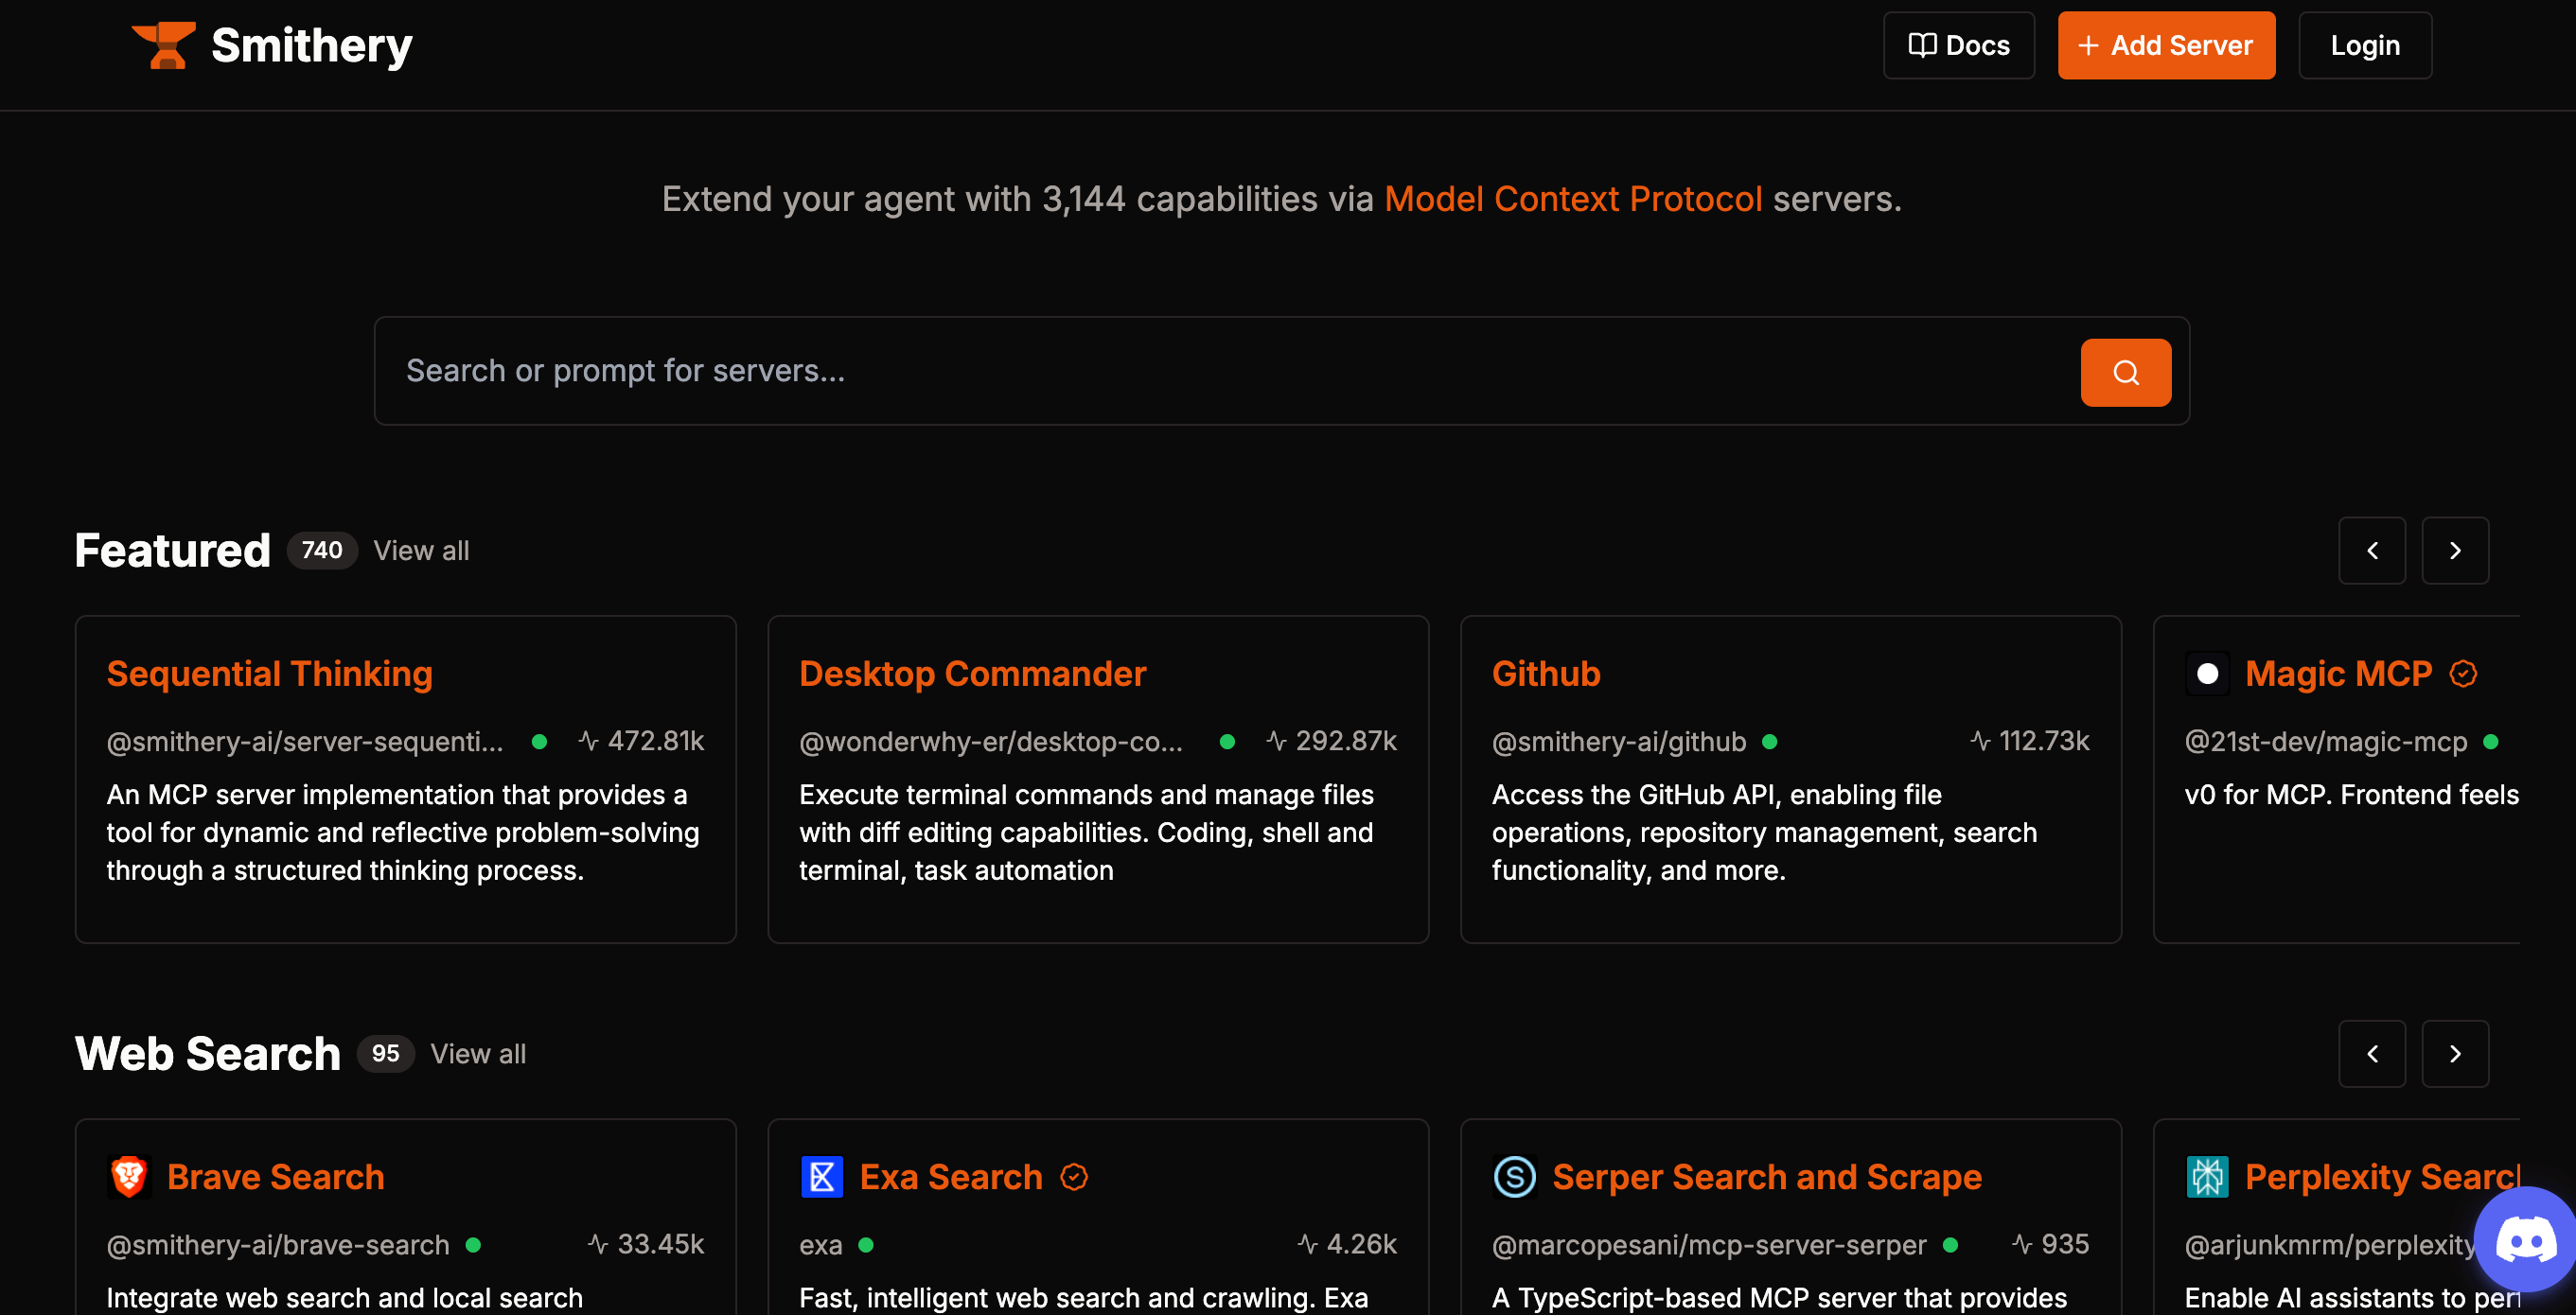The width and height of the screenshot is (2576, 1315).
Task: Show previous Featured servers with left chevron
Action: 2372,550
